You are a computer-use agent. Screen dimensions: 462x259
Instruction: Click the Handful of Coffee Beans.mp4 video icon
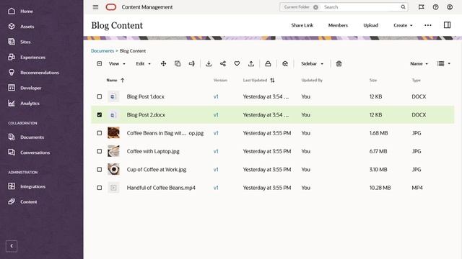click(x=113, y=187)
